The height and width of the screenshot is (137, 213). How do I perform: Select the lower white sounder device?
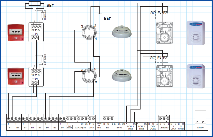click(196, 76)
